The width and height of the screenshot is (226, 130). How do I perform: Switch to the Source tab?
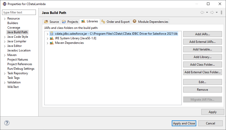coord(51,22)
